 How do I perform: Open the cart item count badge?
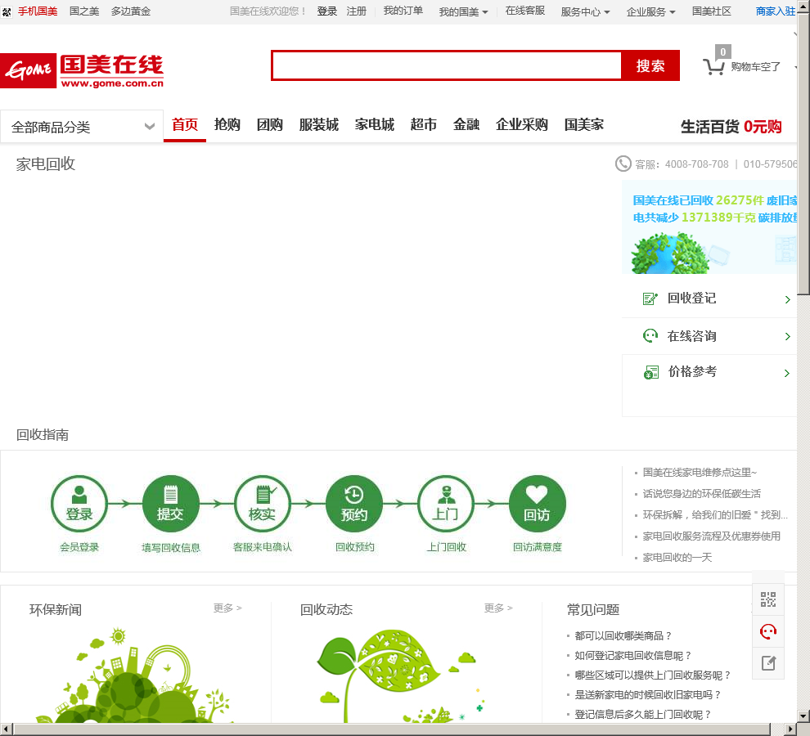point(722,52)
